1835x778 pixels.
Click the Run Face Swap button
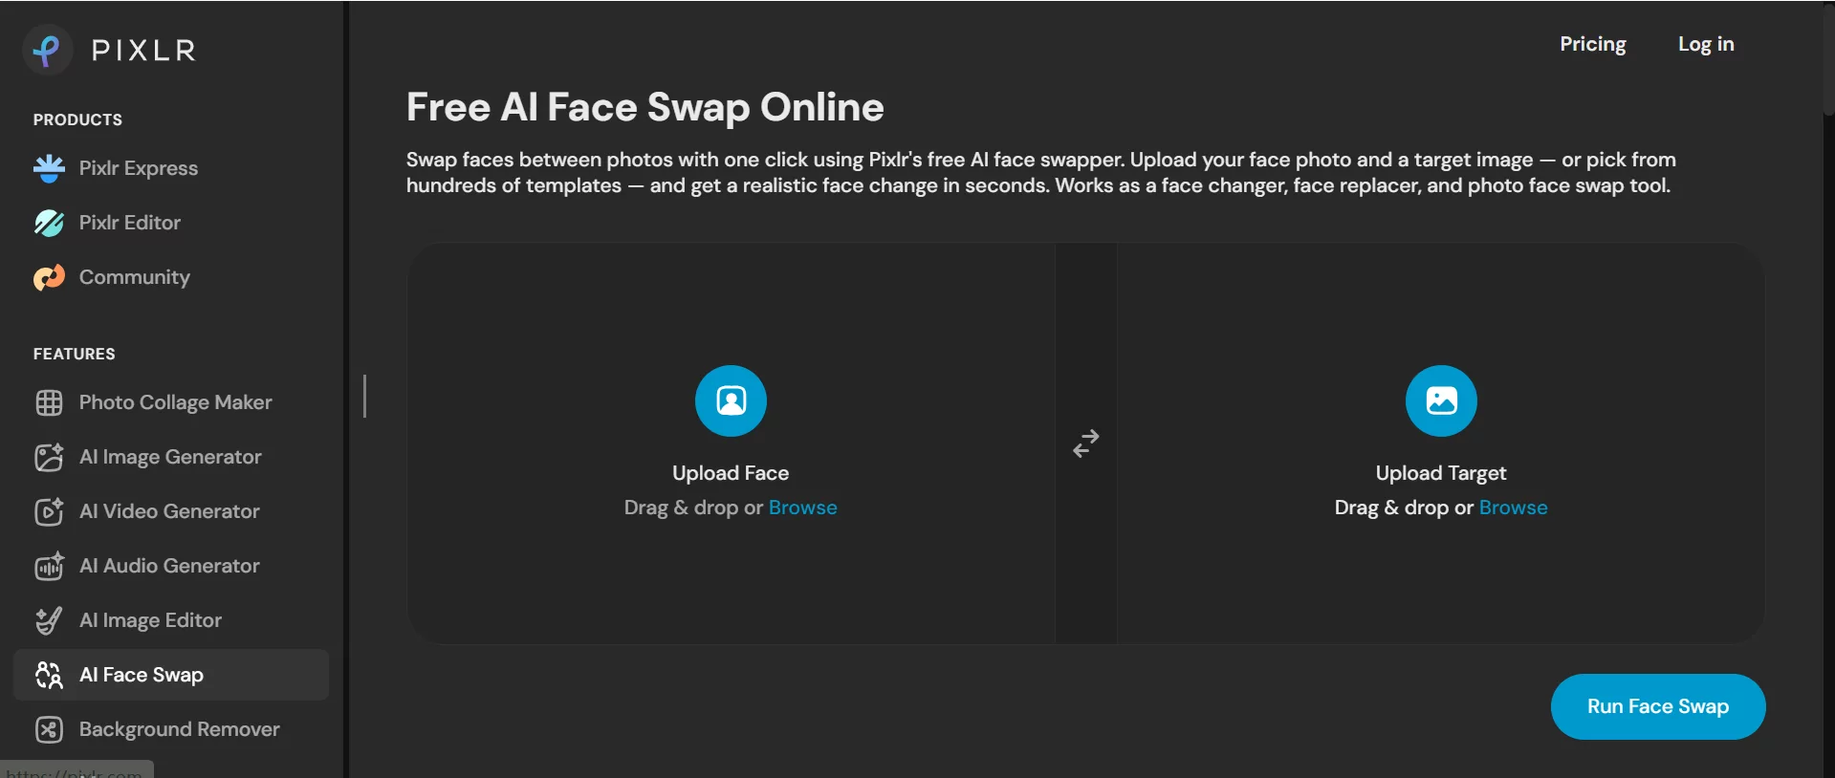1658,706
